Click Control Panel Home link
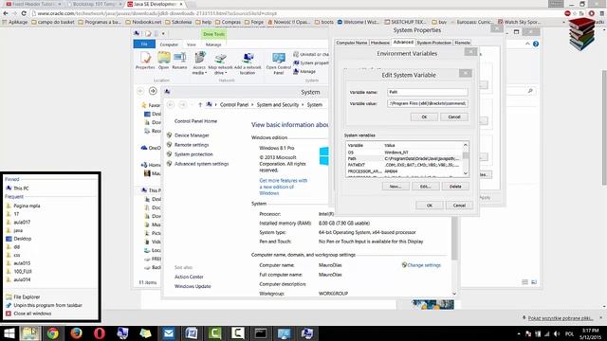This screenshot has width=607, height=341. [x=195, y=121]
